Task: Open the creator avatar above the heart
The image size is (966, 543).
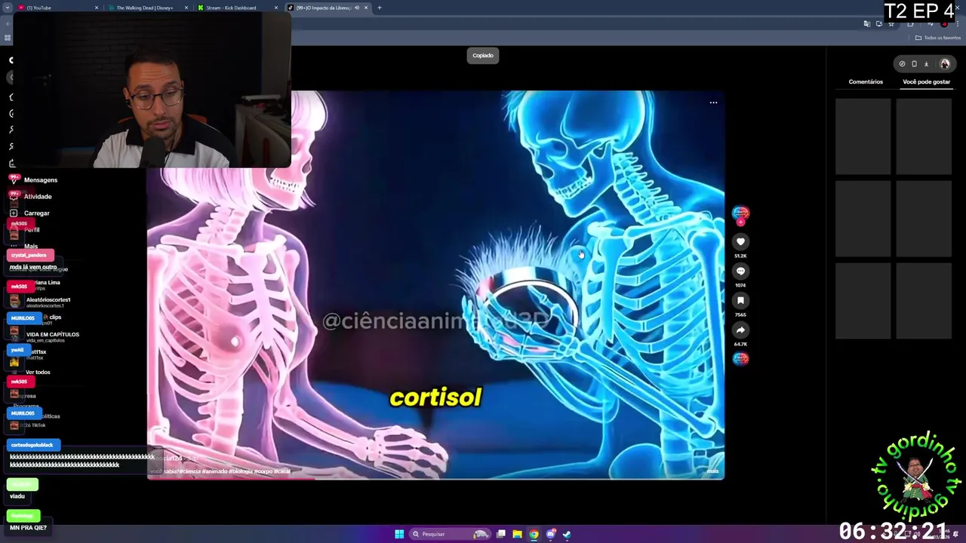Action: point(740,213)
